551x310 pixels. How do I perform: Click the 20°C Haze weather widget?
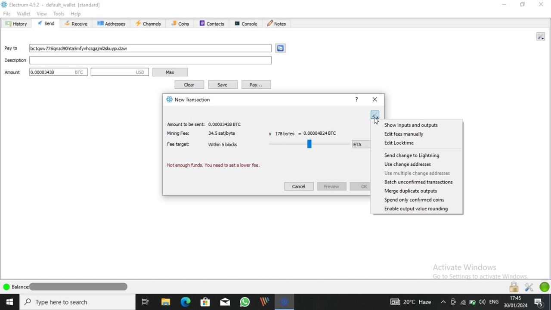411,302
